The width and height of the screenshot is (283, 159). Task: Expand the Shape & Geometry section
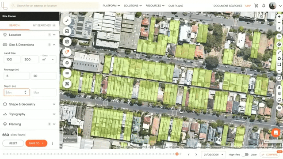coord(30,104)
